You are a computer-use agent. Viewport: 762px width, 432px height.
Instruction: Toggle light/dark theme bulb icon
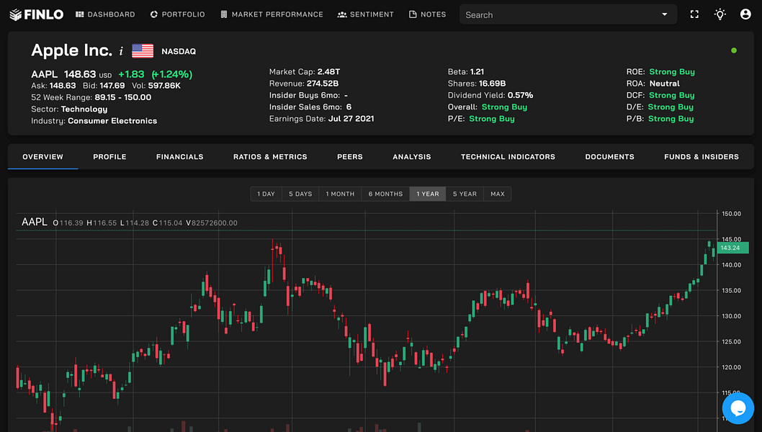[720, 14]
